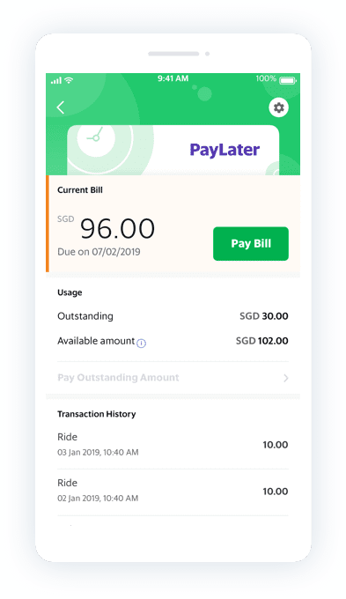Tap the clock graphic on PayLater card
The width and height of the screenshot is (346, 599).
95,136
